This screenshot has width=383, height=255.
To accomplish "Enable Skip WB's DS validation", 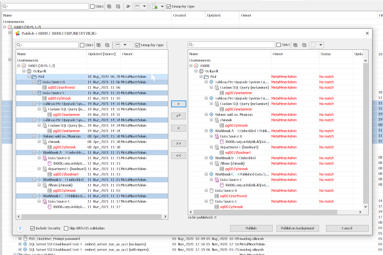I will click(x=66, y=228).
